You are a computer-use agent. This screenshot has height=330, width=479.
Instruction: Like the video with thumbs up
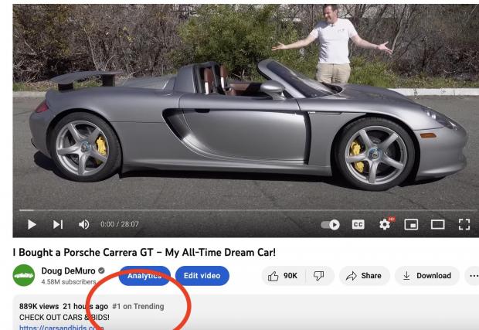pos(283,276)
